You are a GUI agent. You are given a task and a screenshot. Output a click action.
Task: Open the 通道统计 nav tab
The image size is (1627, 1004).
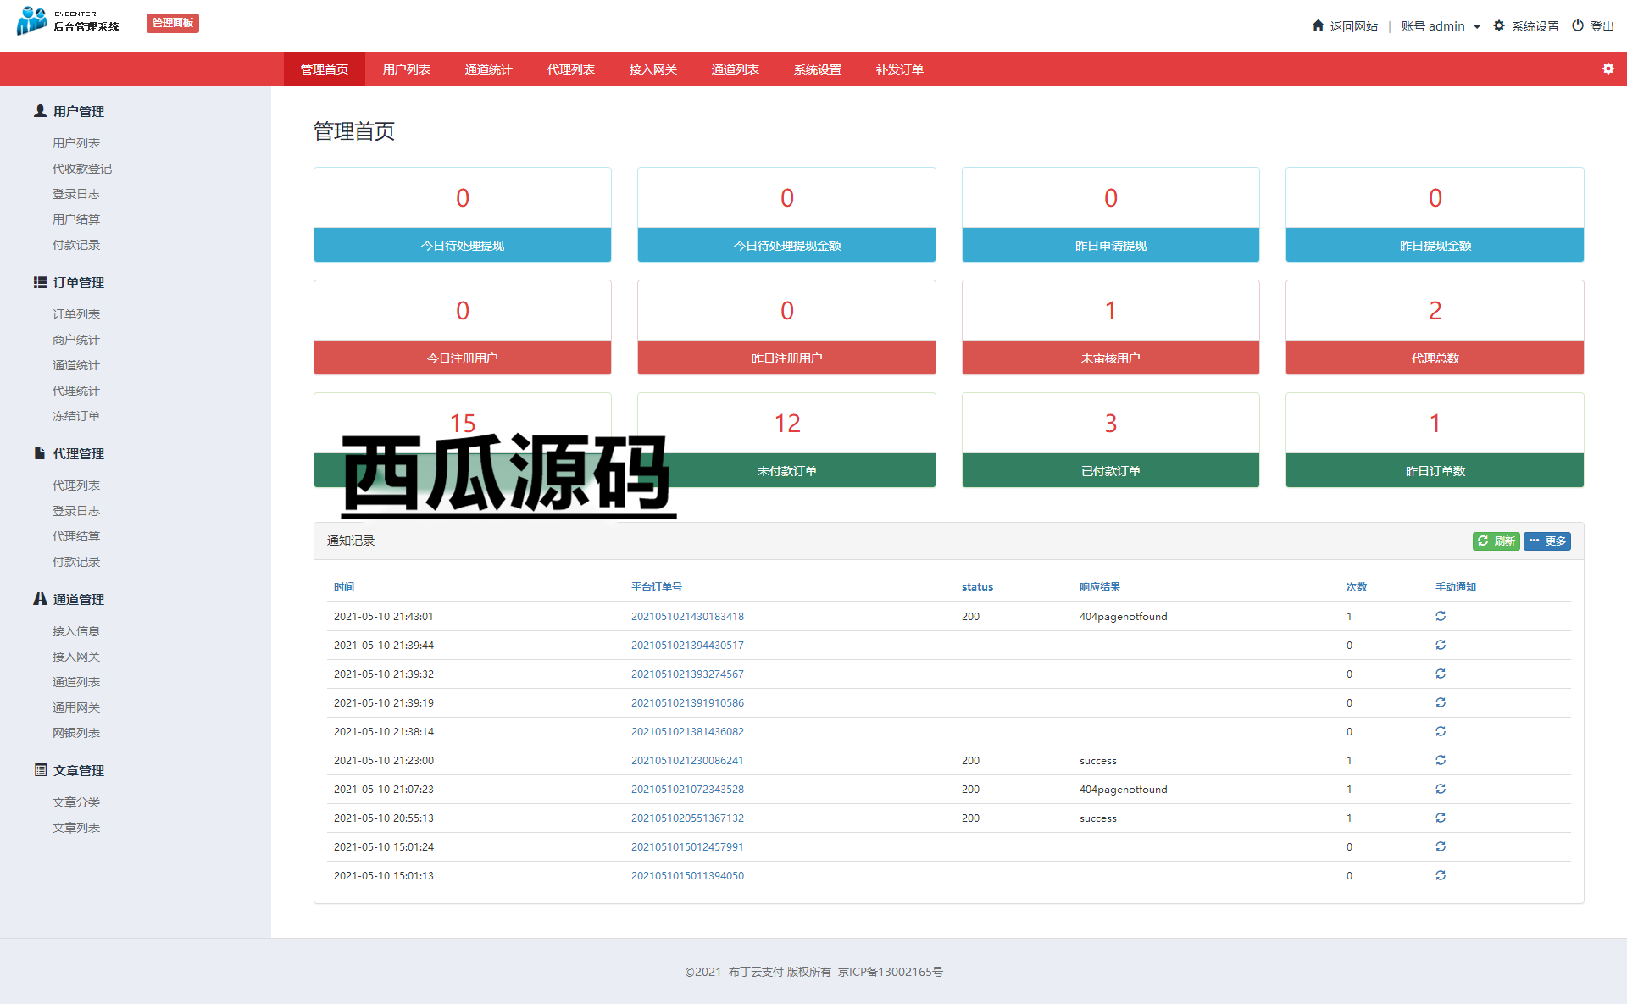pyautogui.click(x=489, y=69)
